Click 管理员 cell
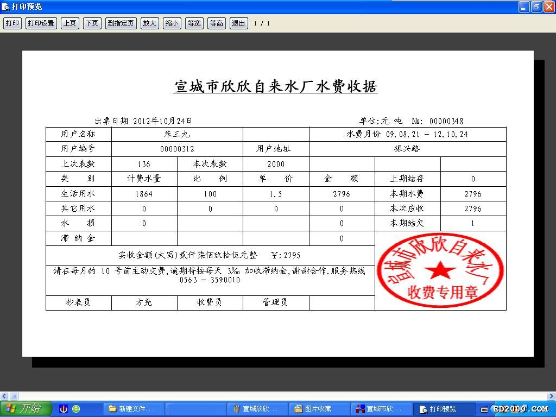The height and width of the screenshot is (417, 556). click(275, 302)
